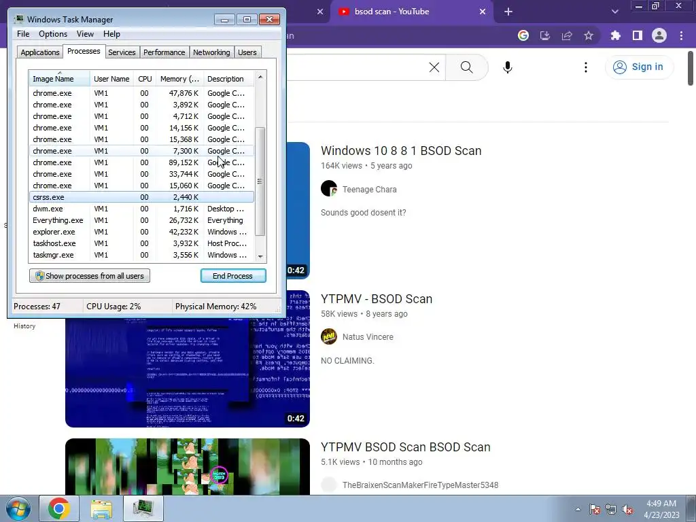Switch to the Networking tab
The width and height of the screenshot is (696, 522).
coord(211,52)
